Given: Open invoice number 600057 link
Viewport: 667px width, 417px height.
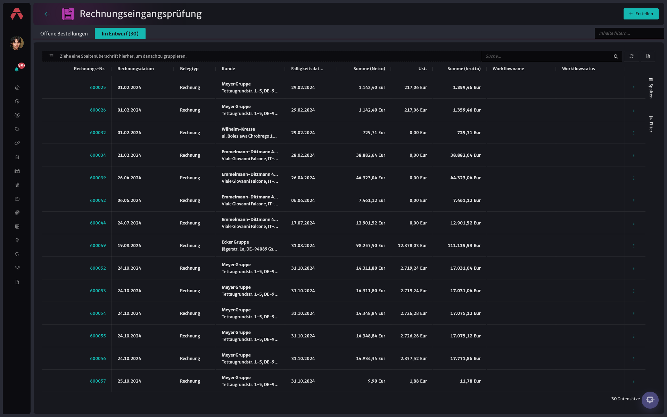Looking at the screenshot, I should [98, 381].
